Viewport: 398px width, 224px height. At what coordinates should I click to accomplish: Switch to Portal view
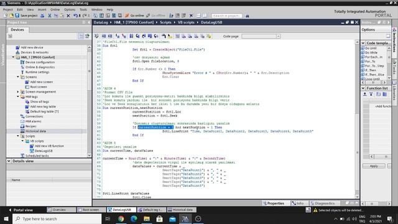[21, 210]
